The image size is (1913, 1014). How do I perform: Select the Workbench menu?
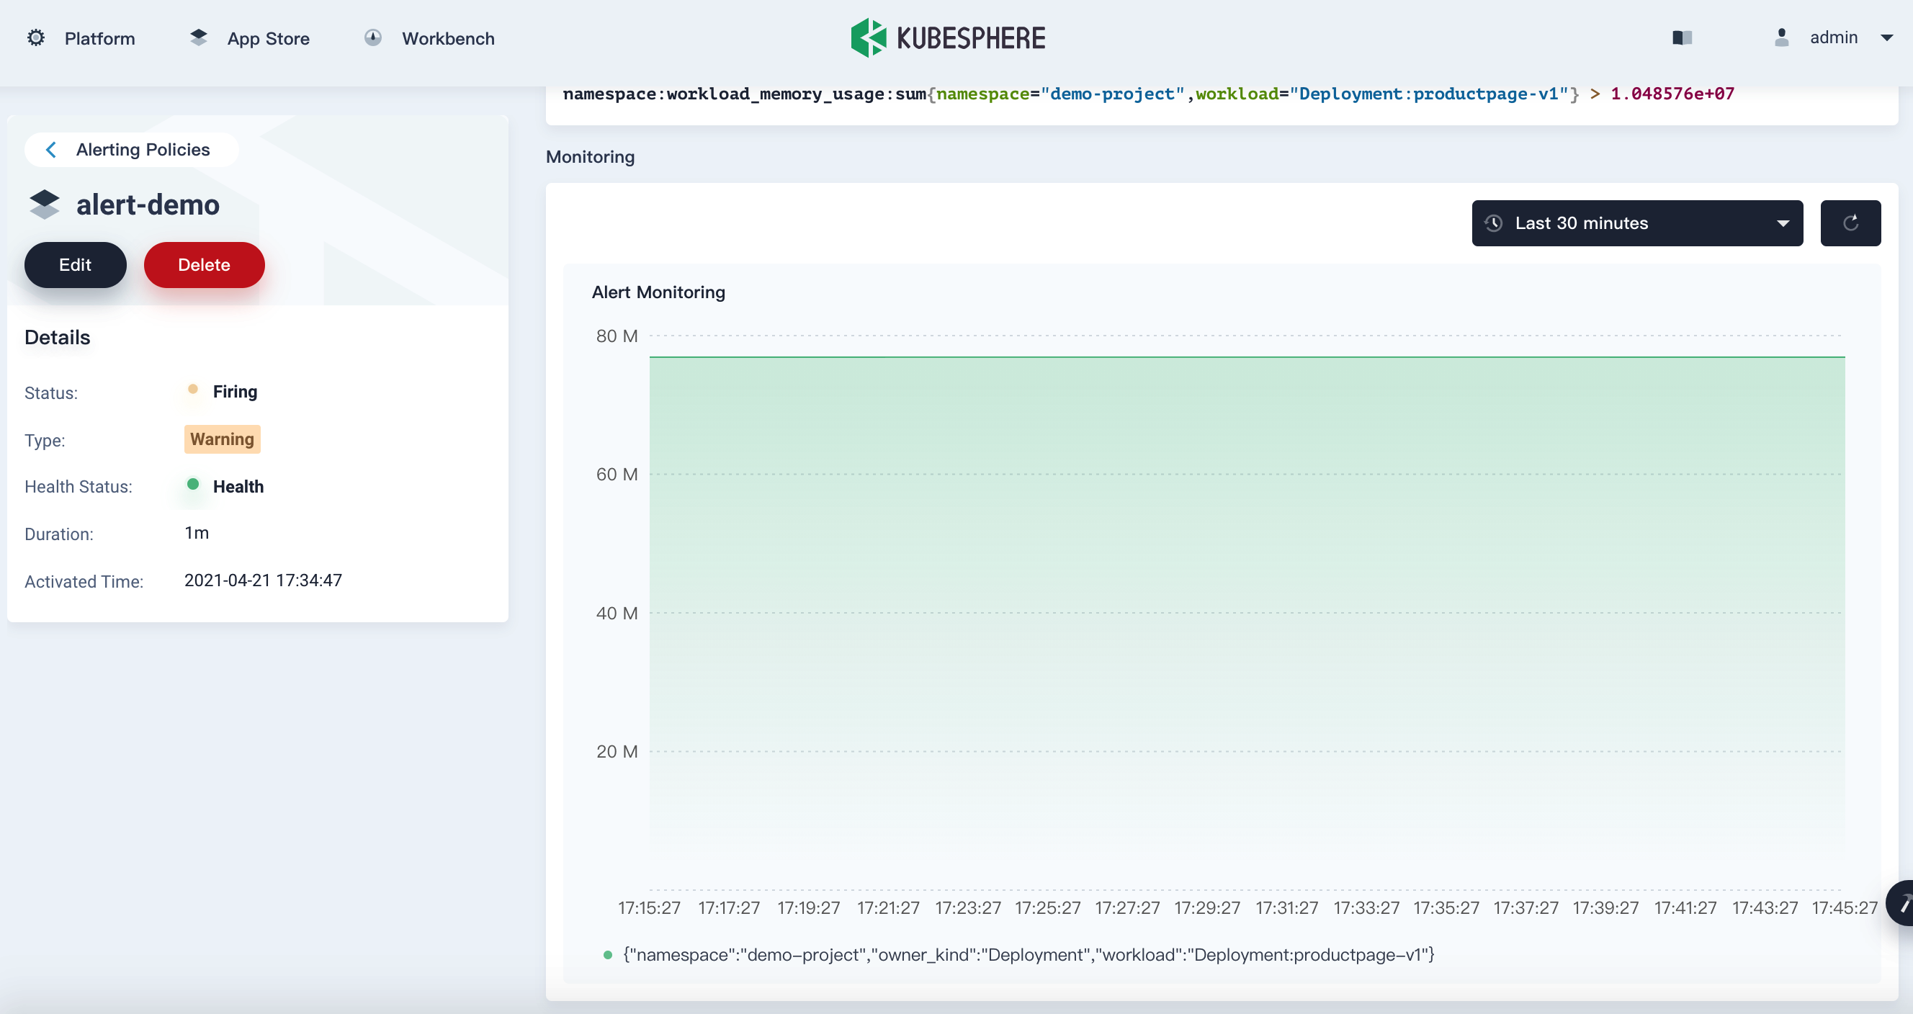447,38
